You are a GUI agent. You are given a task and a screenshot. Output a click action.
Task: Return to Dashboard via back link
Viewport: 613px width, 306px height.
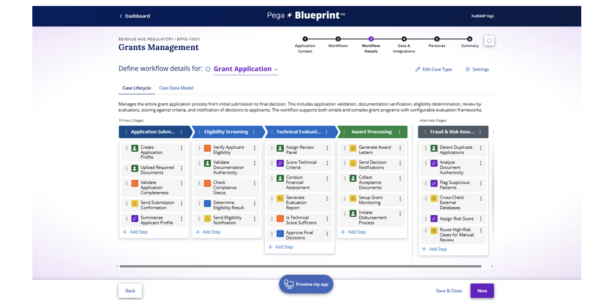(135, 16)
